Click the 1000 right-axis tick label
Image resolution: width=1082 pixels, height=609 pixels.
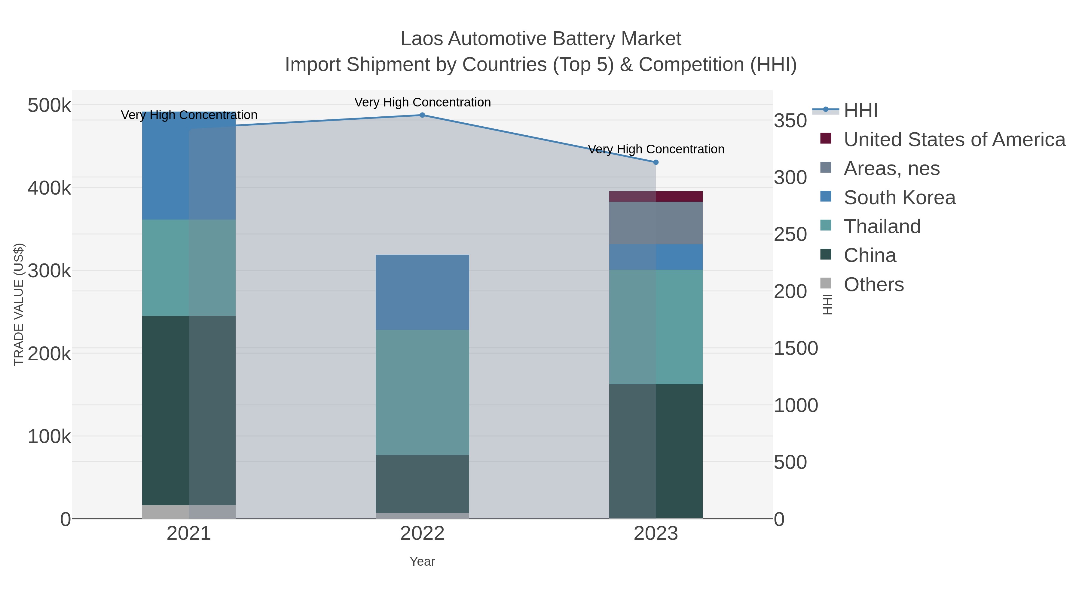796,406
